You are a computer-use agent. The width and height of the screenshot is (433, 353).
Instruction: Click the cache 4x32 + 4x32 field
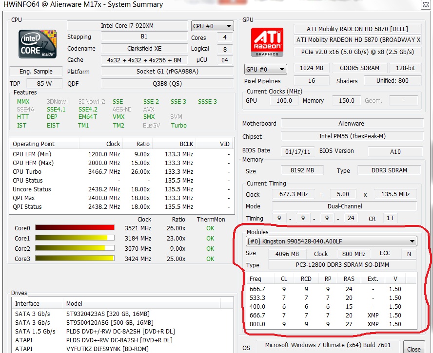tap(144, 60)
